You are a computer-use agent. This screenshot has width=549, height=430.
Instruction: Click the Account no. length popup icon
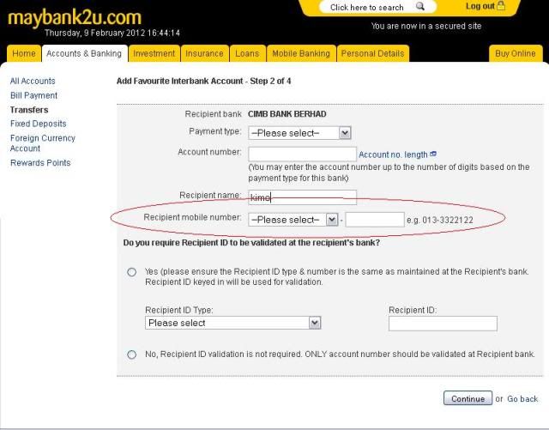click(433, 154)
